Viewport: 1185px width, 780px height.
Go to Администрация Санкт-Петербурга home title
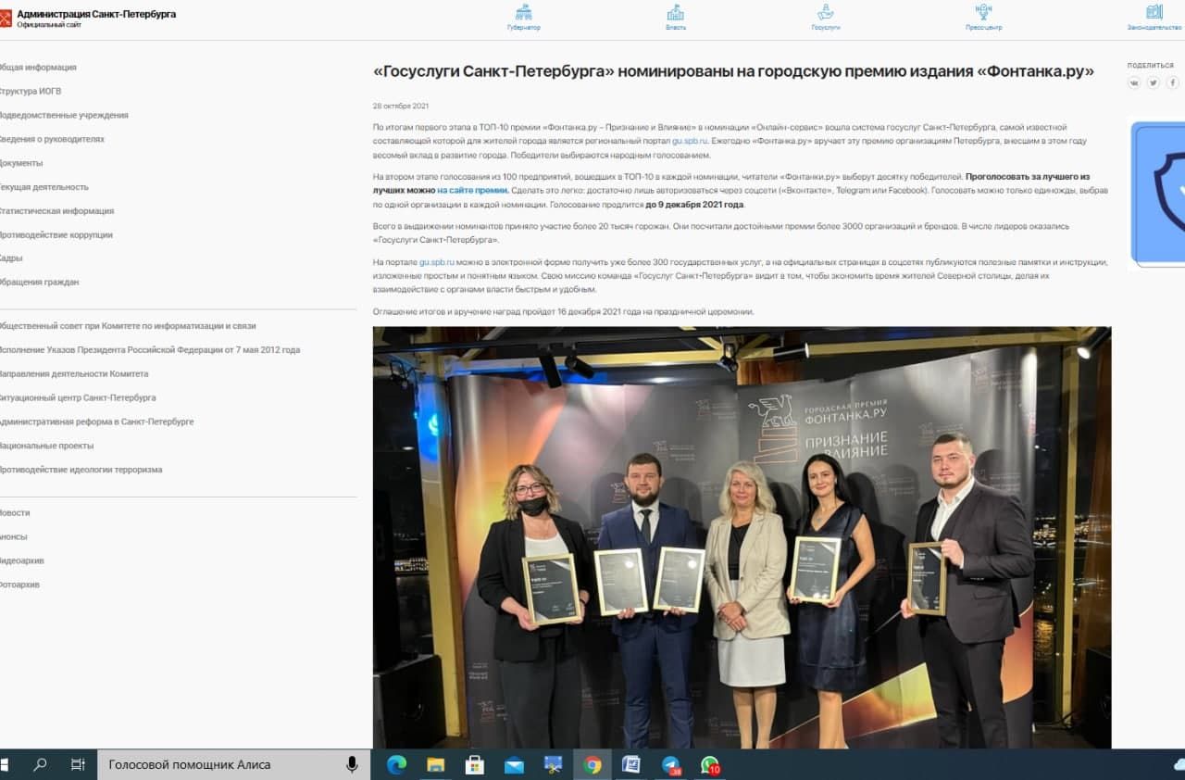(96, 14)
